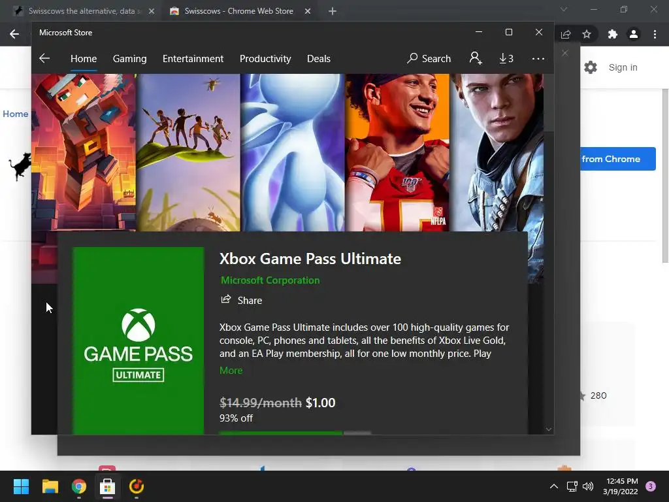Click the 93% off text
Screen dimensions: 669x502
coord(236,418)
